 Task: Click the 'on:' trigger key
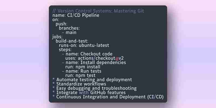point(56,19)
